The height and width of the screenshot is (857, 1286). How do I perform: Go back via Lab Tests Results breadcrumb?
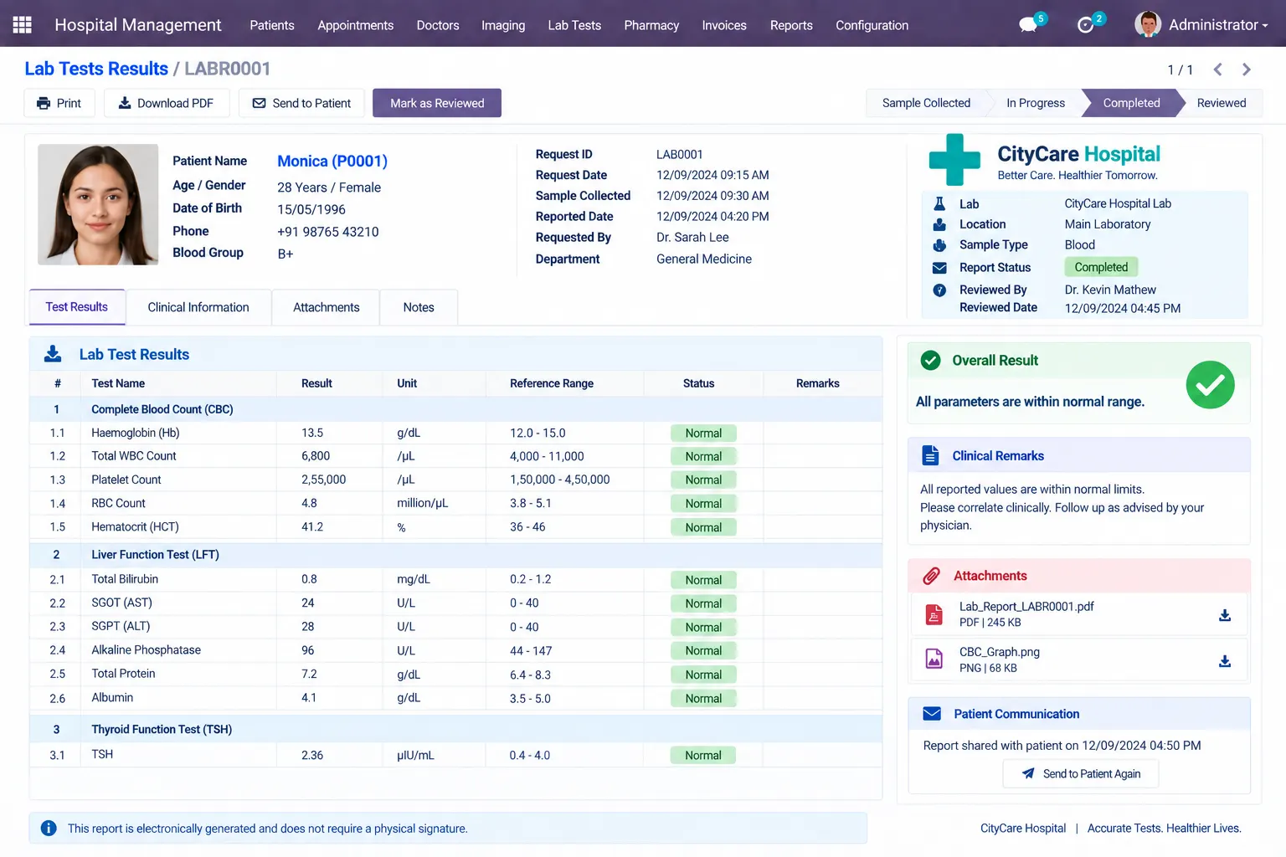[x=96, y=69]
